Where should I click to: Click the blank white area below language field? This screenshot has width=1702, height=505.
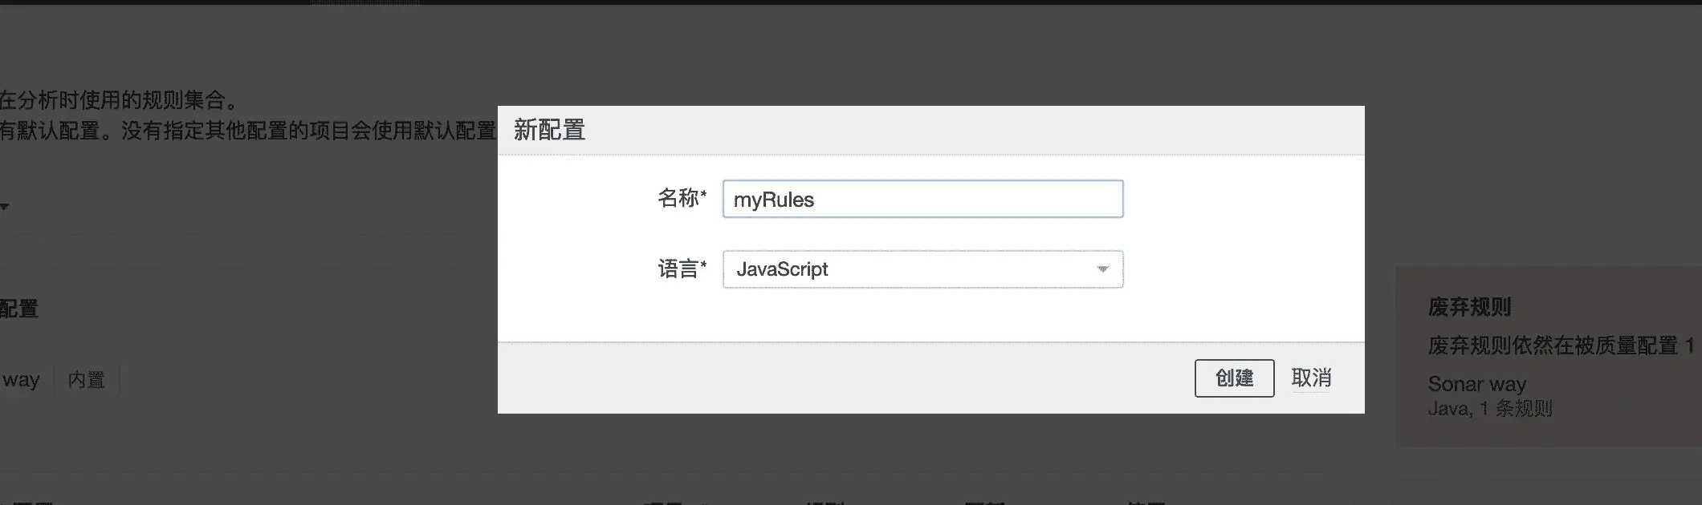tap(923, 315)
